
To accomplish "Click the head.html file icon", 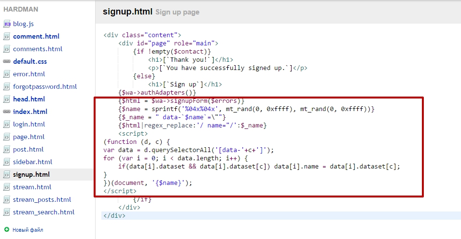I will 7,99.
